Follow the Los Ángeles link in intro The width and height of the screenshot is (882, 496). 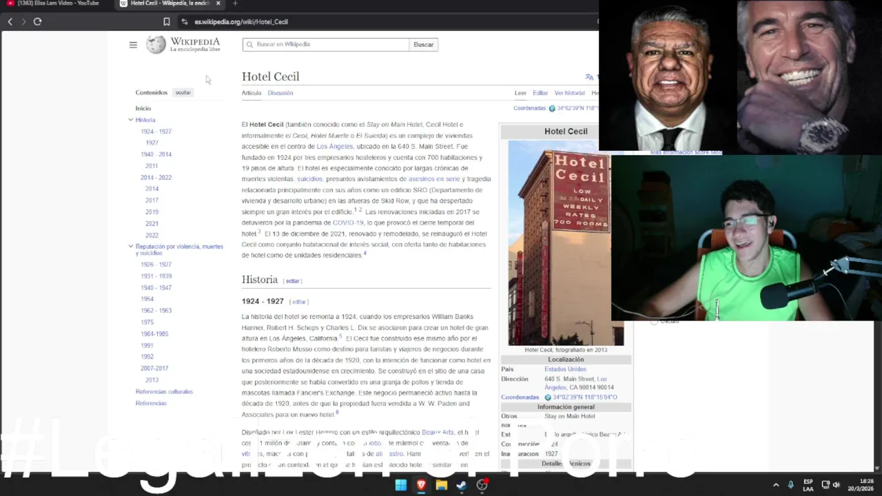[x=335, y=147]
